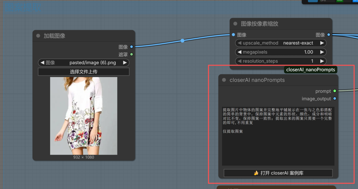
Task: Click the closerAI nanoPrompts node title
Action: coord(257,80)
